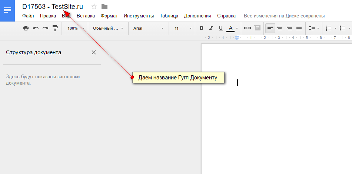Toggle Underline formatting
Viewport: 352px width, 174px height.
point(221,28)
